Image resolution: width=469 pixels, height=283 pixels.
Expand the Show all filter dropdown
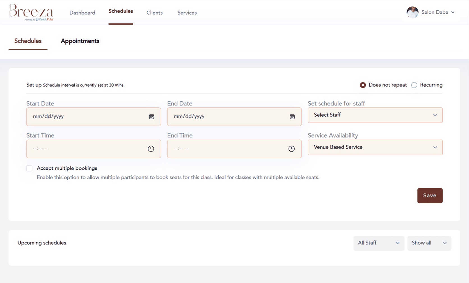click(x=429, y=243)
